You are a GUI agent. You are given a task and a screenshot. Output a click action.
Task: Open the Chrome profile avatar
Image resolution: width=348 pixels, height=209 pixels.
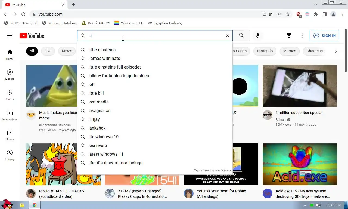[x=333, y=14]
